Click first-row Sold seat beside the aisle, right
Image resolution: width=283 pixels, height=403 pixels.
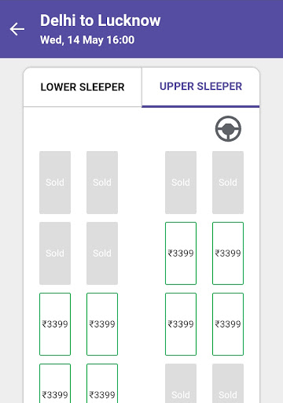[181, 183]
